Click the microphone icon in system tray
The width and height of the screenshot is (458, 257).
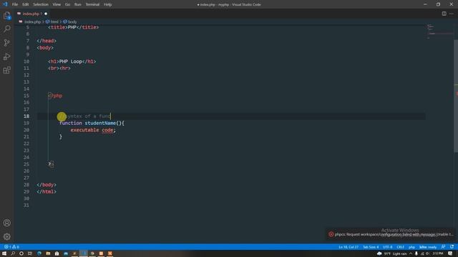416,253
